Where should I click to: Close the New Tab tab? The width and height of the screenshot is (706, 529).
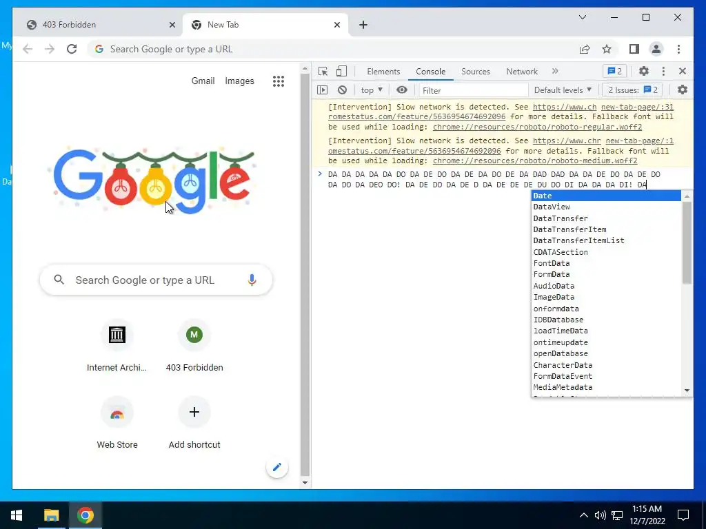[x=336, y=25]
